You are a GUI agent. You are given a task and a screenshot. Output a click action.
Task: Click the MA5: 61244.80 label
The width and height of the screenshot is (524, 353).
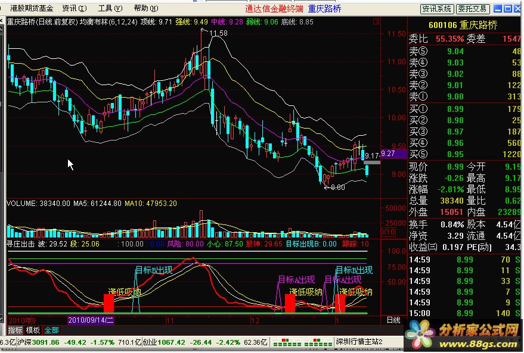pos(97,203)
